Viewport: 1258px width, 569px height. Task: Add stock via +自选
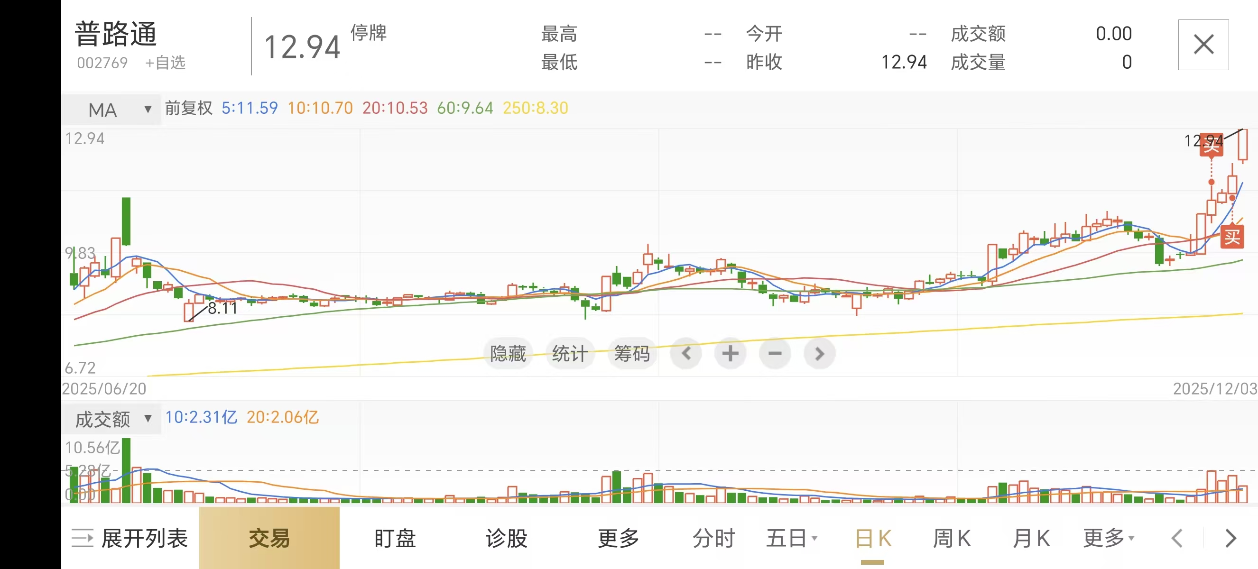point(166,63)
